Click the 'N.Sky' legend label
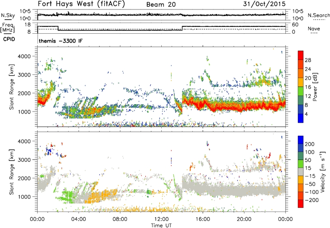Image resolution: width=330 pixels, height=228 pixels. click(x=8, y=16)
